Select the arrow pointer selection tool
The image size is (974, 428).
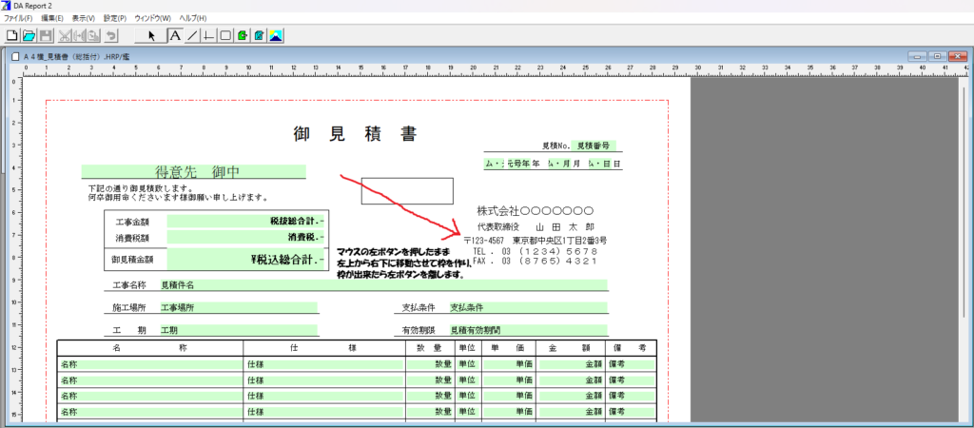pyautogui.click(x=151, y=36)
